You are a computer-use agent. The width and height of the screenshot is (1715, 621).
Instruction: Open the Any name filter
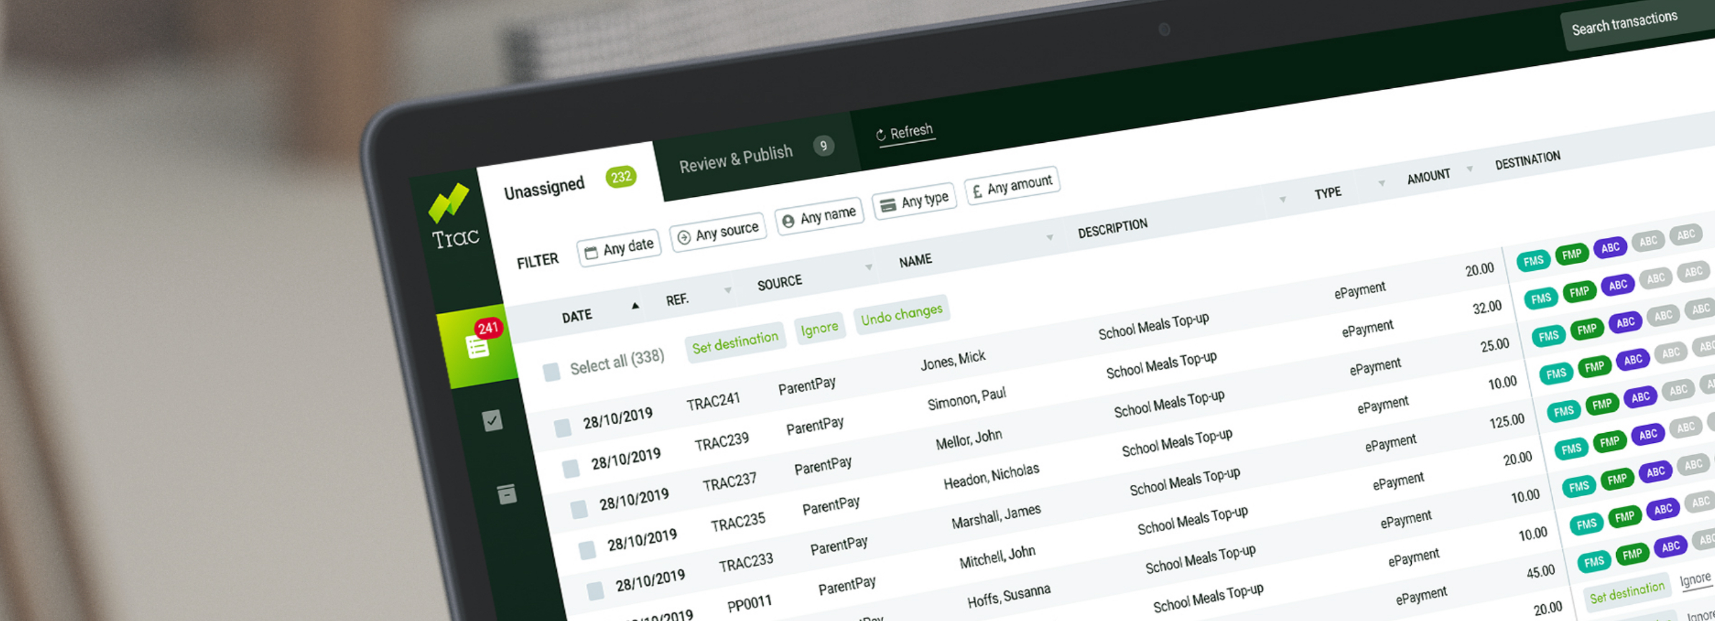[819, 215]
